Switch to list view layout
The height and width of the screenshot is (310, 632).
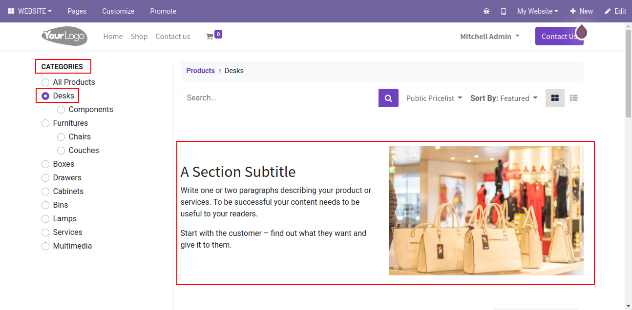coord(574,98)
